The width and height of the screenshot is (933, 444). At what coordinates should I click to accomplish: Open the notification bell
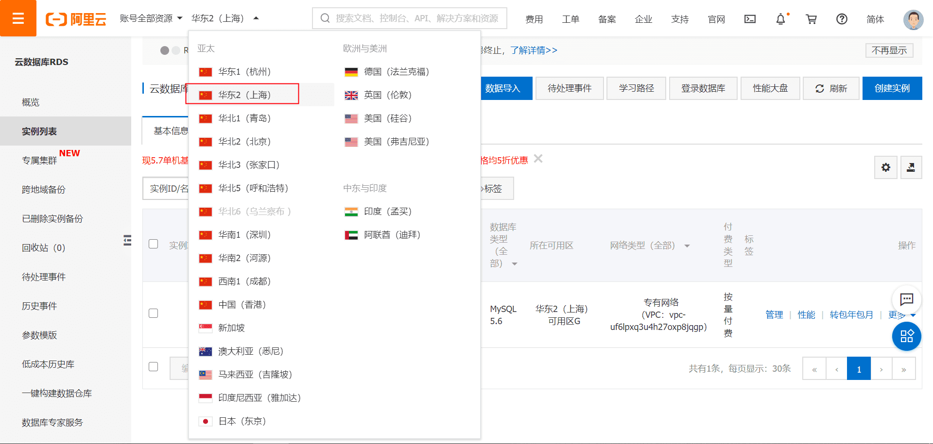[780, 19]
